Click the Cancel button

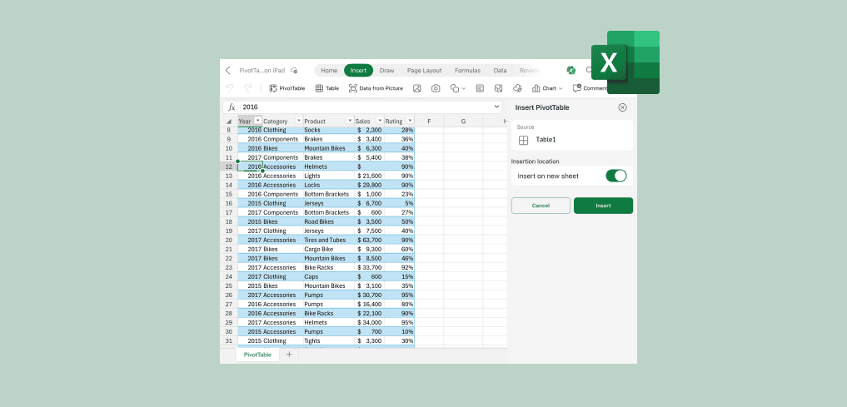(x=541, y=206)
